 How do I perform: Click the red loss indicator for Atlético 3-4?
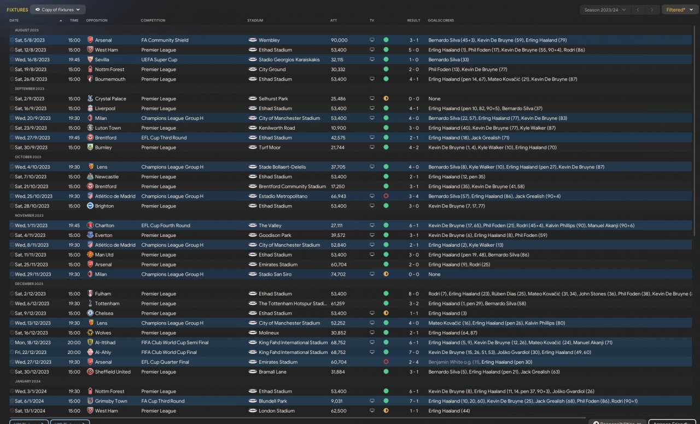point(386,196)
